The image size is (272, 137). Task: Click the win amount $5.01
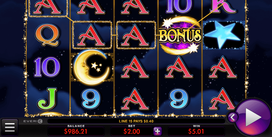click(196, 132)
